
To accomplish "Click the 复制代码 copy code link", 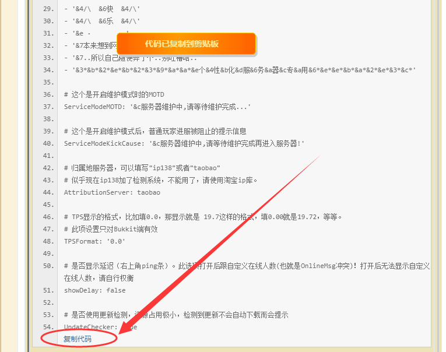I will 78,339.
